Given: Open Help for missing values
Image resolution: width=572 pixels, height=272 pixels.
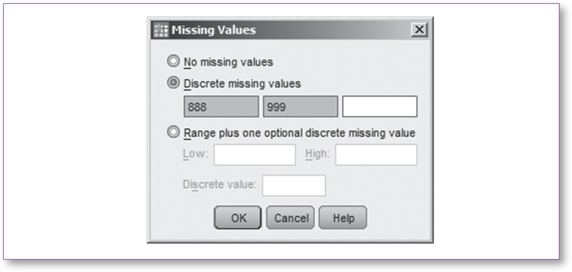Looking at the screenshot, I should pos(343,218).
